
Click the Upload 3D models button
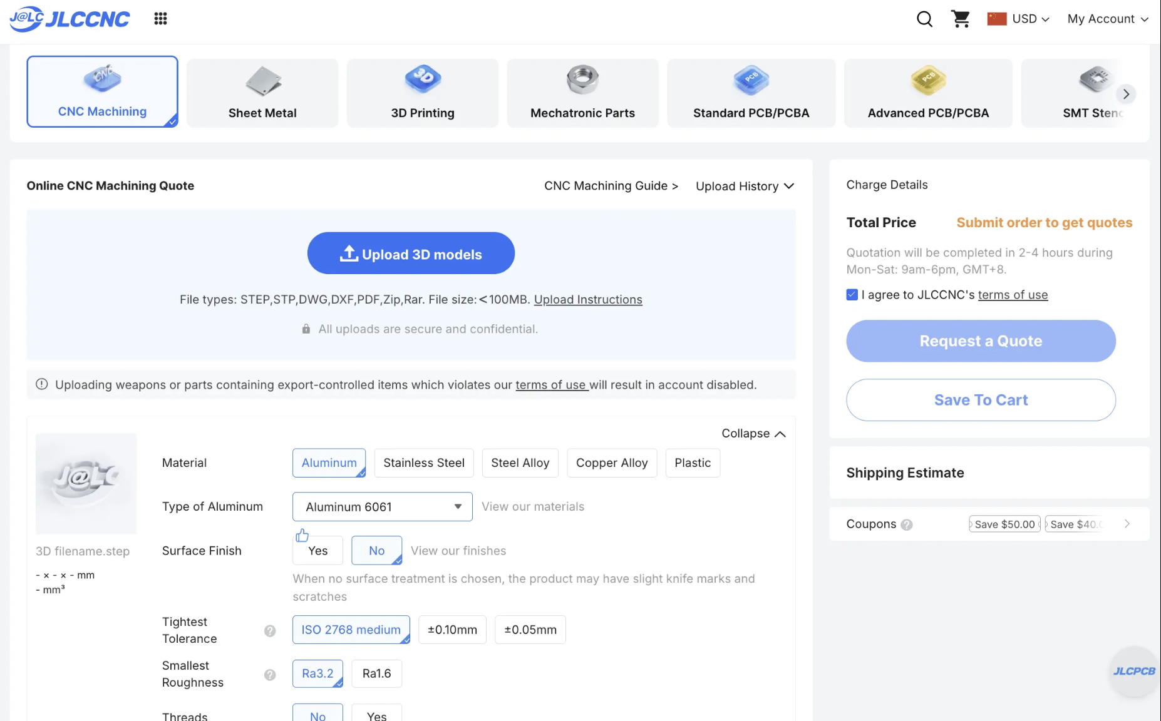[411, 253]
